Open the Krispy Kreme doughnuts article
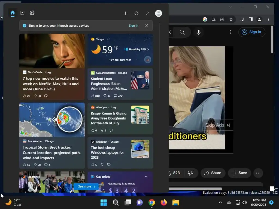This screenshot has width=279, height=209. pos(108,118)
